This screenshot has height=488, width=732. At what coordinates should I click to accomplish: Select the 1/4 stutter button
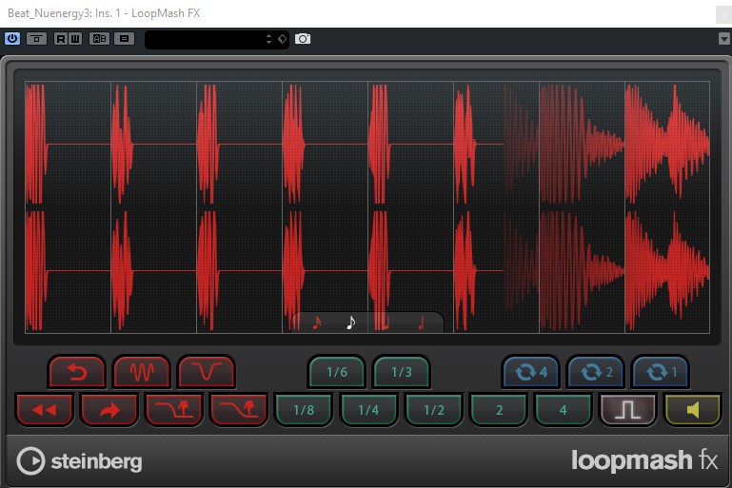[x=368, y=410]
